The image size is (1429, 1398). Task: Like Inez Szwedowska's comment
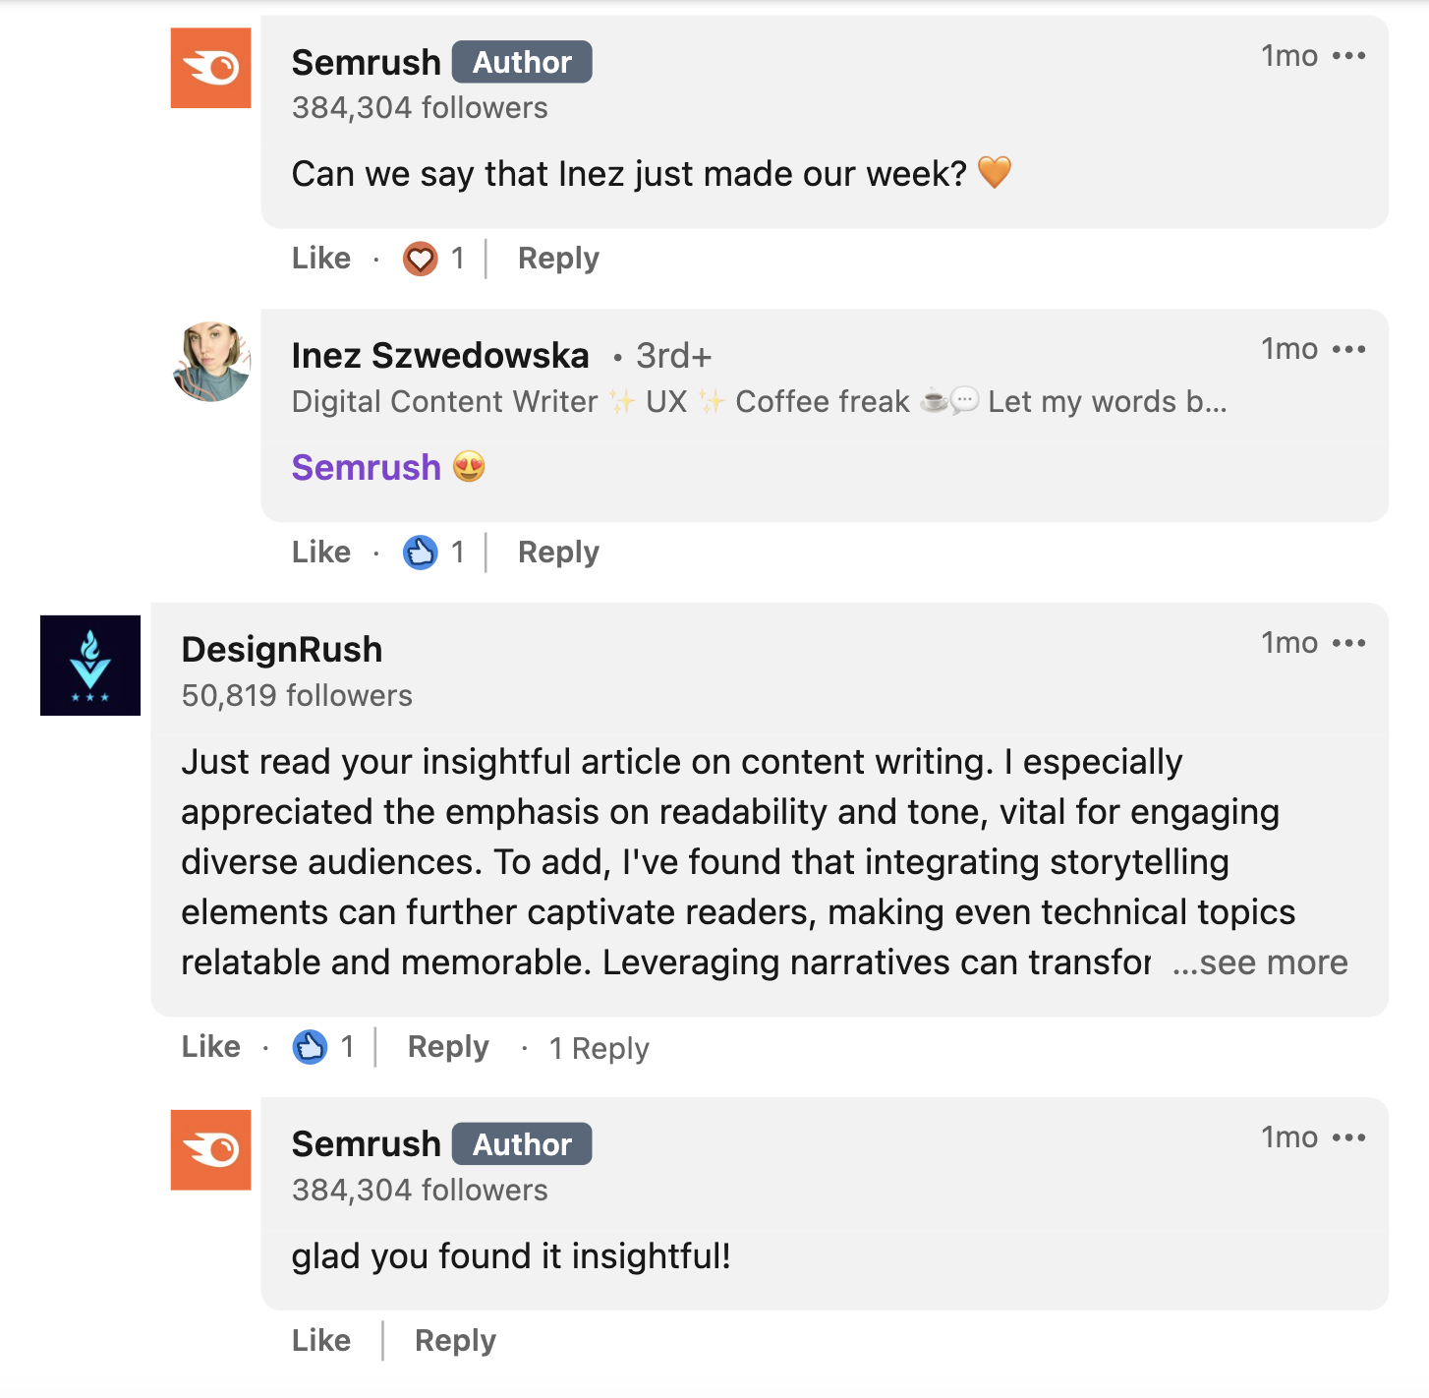(x=320, y=552)
